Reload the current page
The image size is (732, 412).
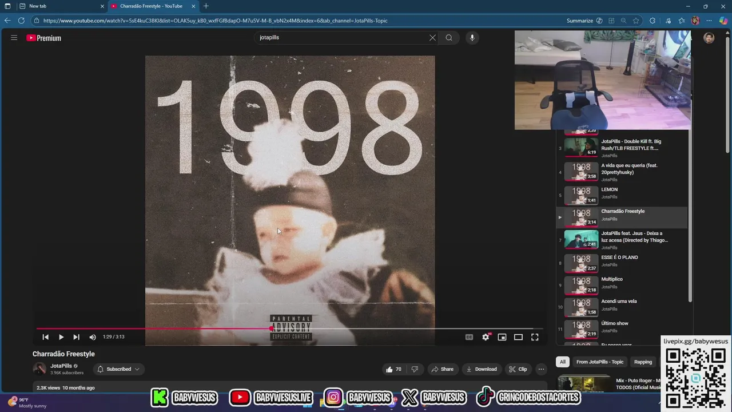(x=21, y=21)
